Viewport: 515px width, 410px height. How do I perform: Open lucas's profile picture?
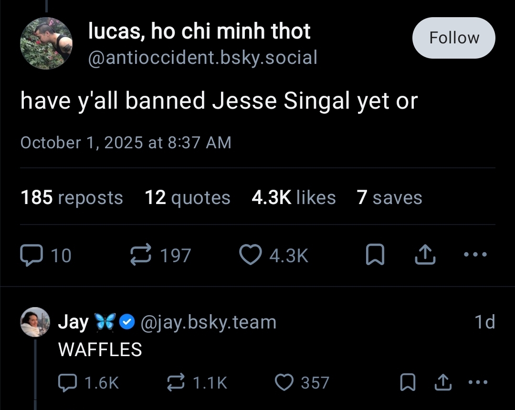(x=46, y=44)
